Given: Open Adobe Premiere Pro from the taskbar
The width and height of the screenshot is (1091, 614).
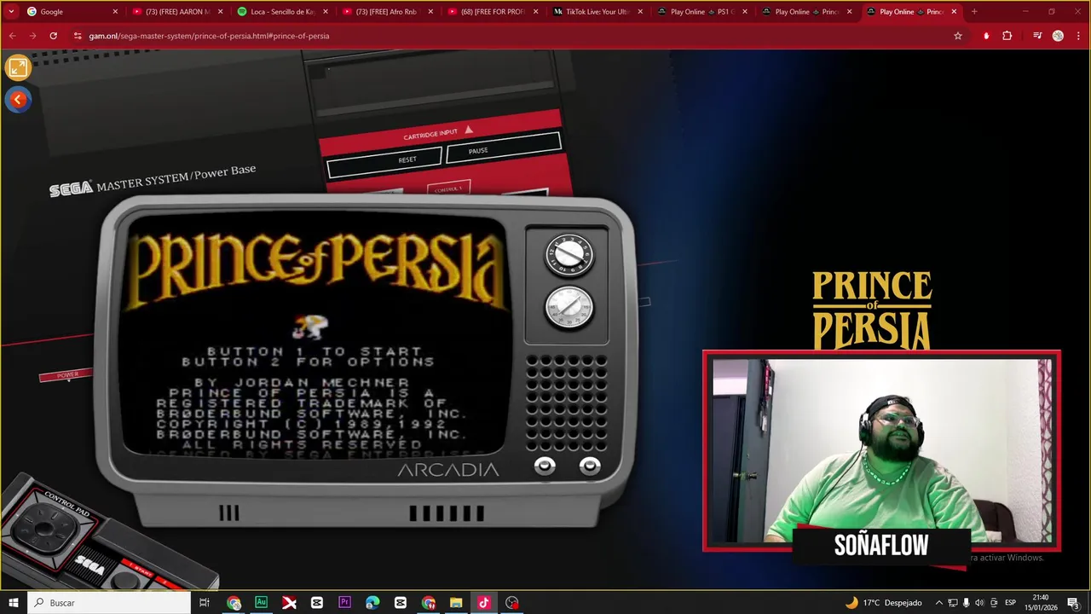Looking at the screenshot, I should (344, 603).
